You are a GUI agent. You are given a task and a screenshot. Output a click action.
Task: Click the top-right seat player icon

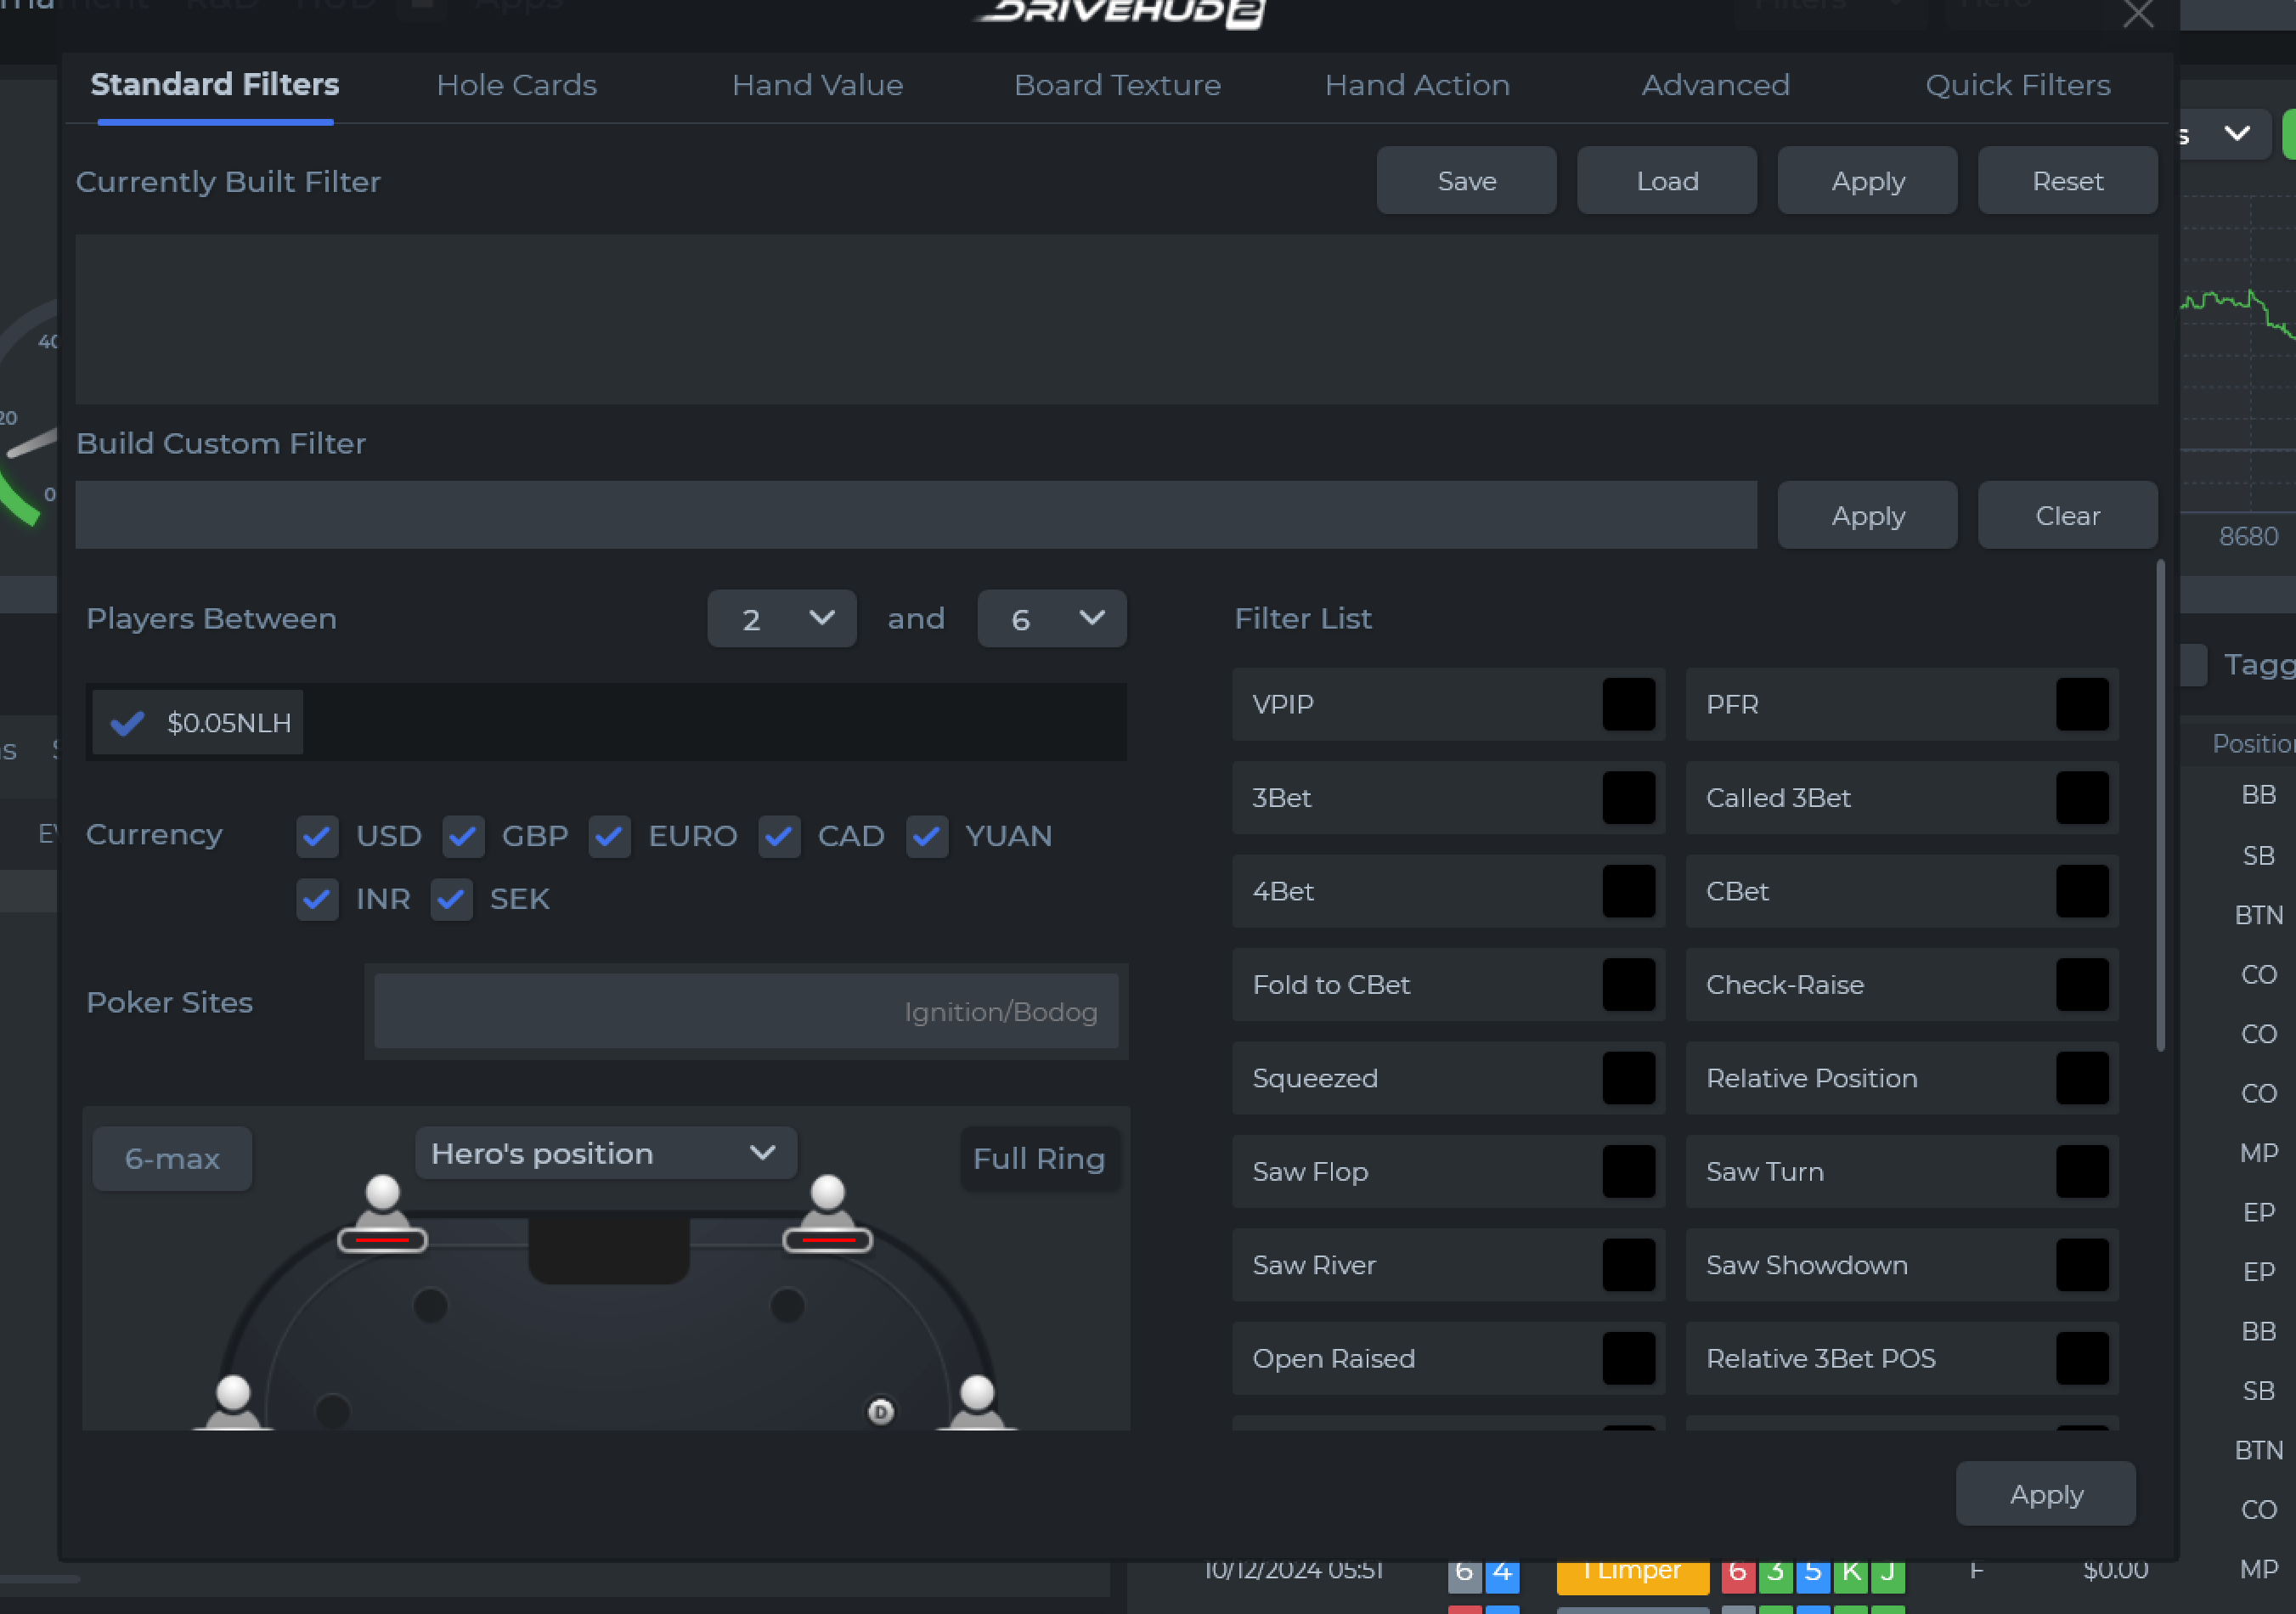(x=827, y=1214)
